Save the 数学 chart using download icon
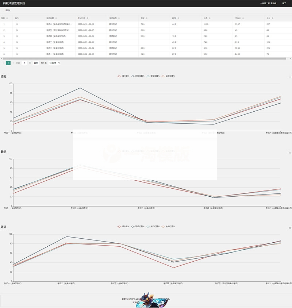Viewport: 292px width, 308px height. 290,152
